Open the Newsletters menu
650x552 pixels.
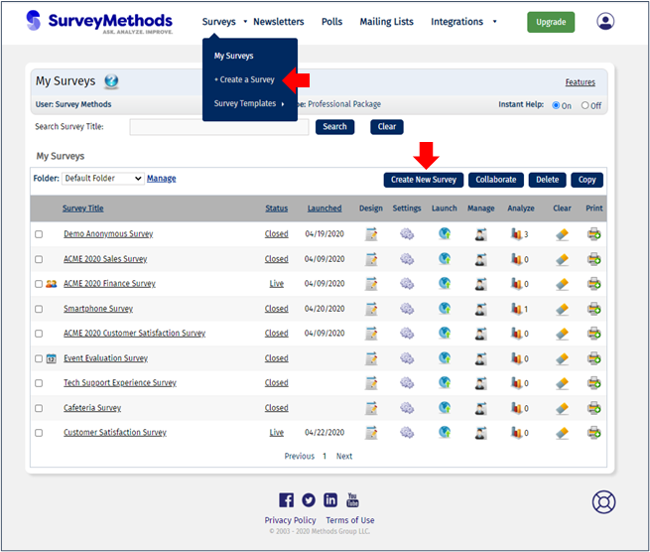pos(279,22)
